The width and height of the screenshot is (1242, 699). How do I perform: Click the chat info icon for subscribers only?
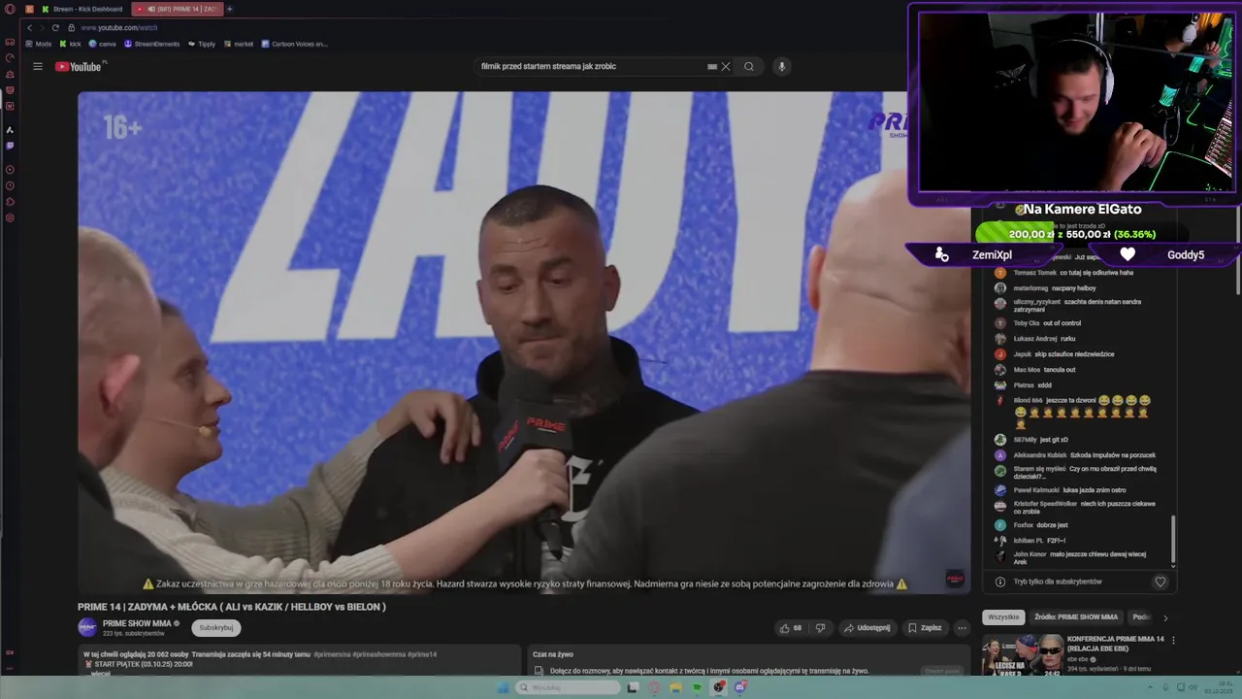click(999, 582)
